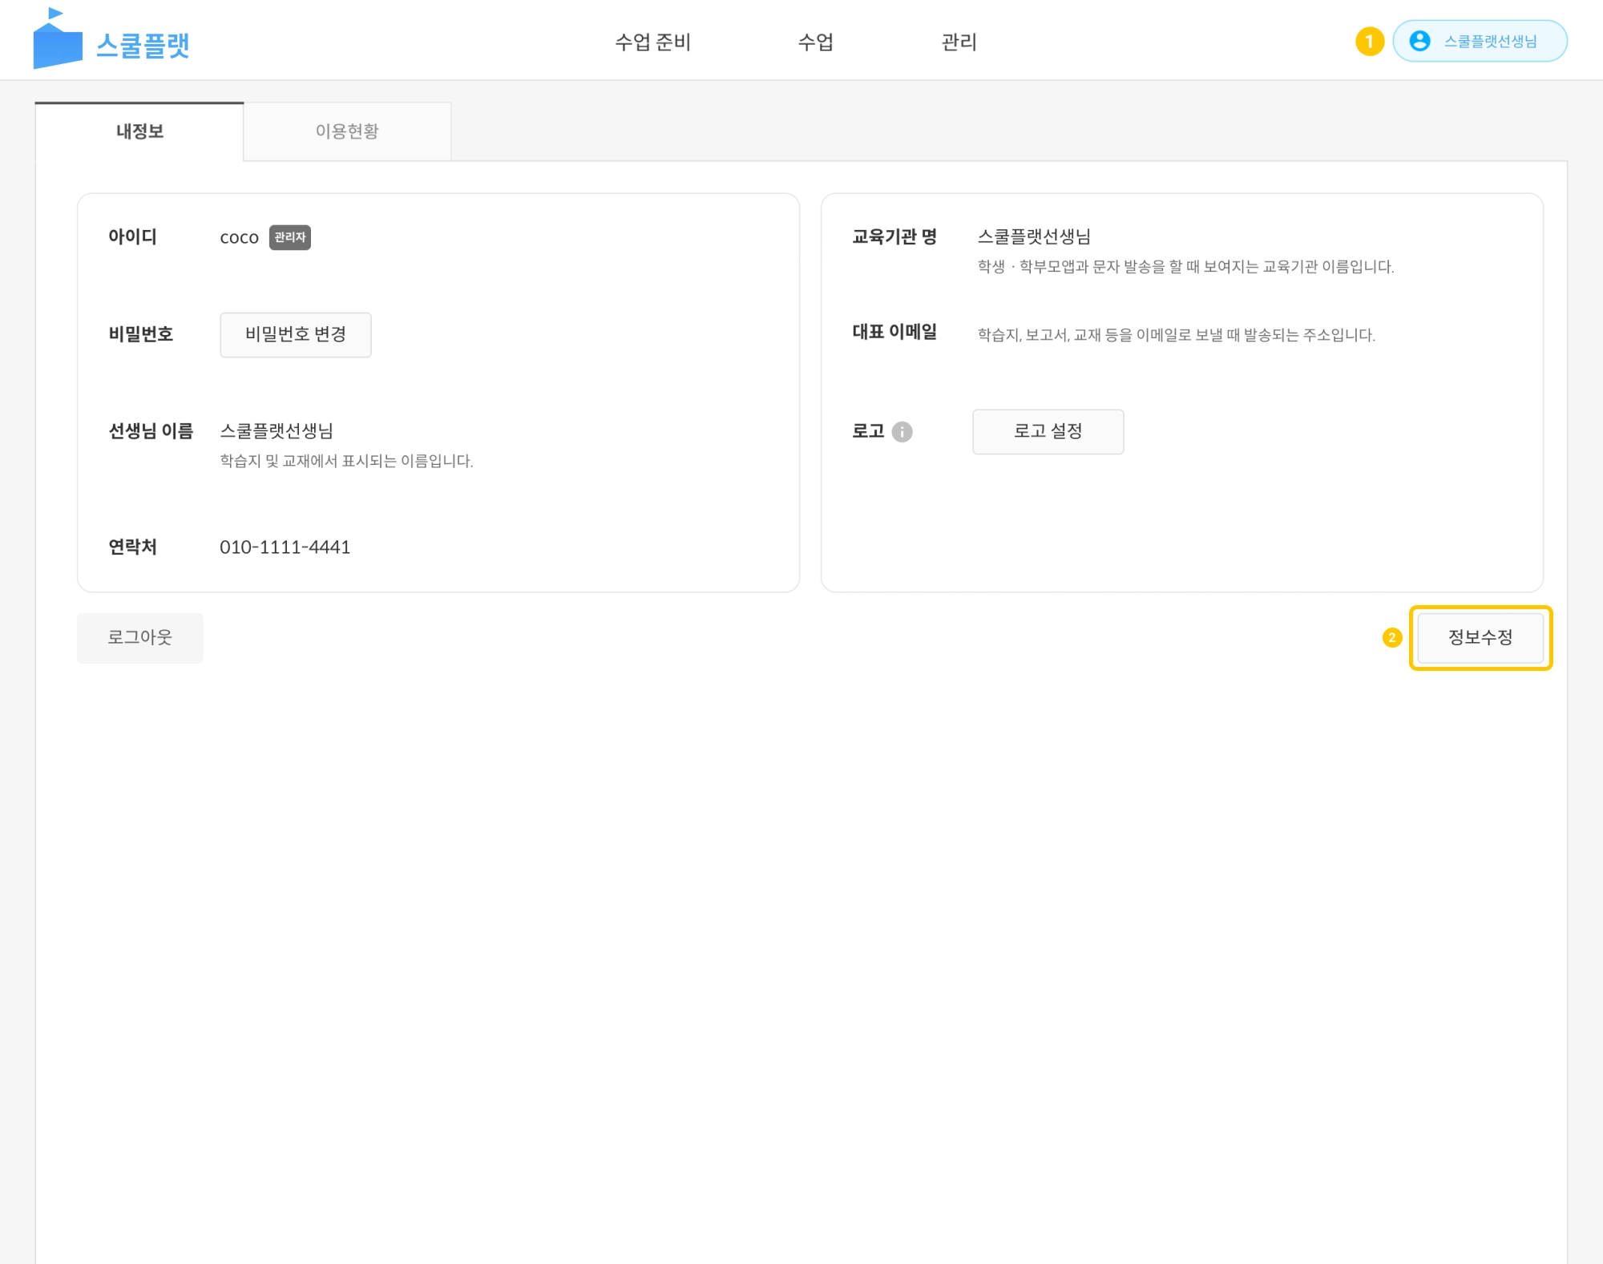Click the 정보수정 button
Screen dimensions: 1603x1264
1480,638
